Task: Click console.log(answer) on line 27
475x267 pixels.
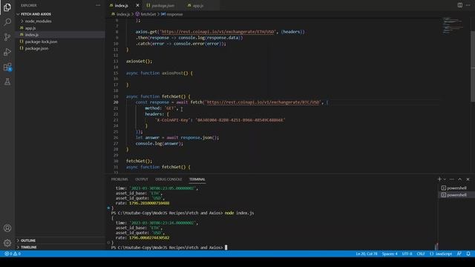Action: (159, 143)
